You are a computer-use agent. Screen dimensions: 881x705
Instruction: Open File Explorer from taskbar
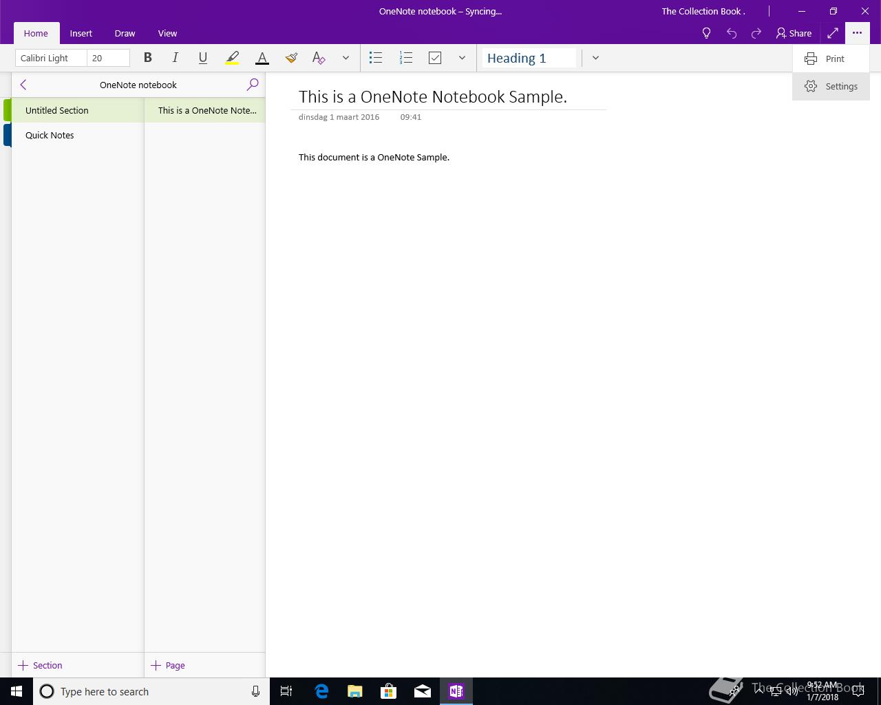tap(355, 691)
